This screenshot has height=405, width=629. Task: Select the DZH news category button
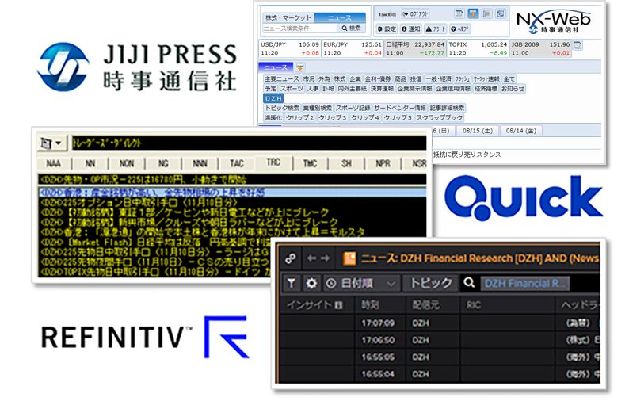click(273, 98)
